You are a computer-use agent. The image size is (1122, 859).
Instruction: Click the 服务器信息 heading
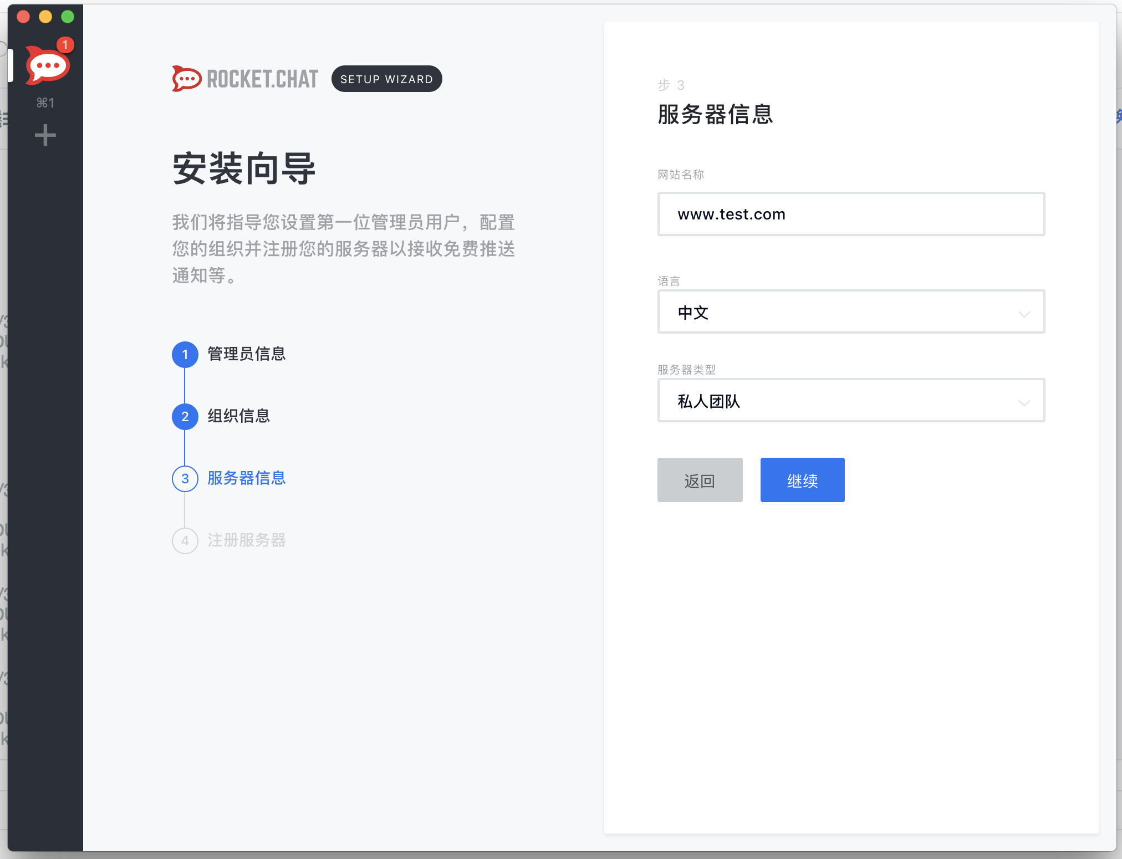715,115
